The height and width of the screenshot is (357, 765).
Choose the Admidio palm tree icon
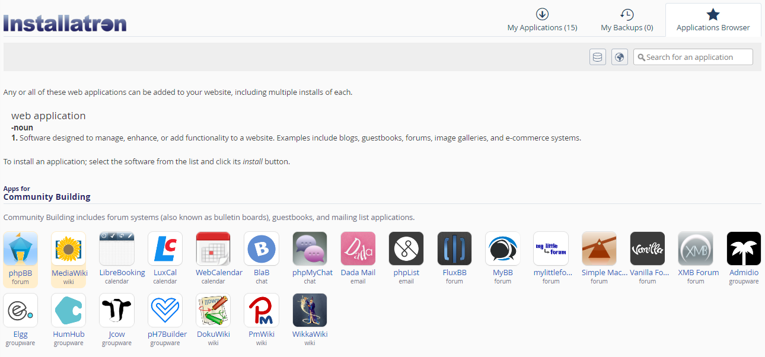pyautogui.click(x=744, y=248)
